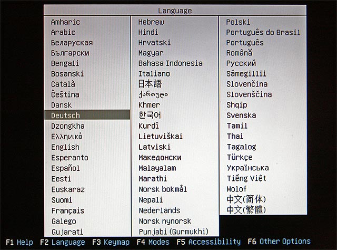This screenshot has height=250, width=337.
Task: Pick Latviski language
Action: point(154,147)
